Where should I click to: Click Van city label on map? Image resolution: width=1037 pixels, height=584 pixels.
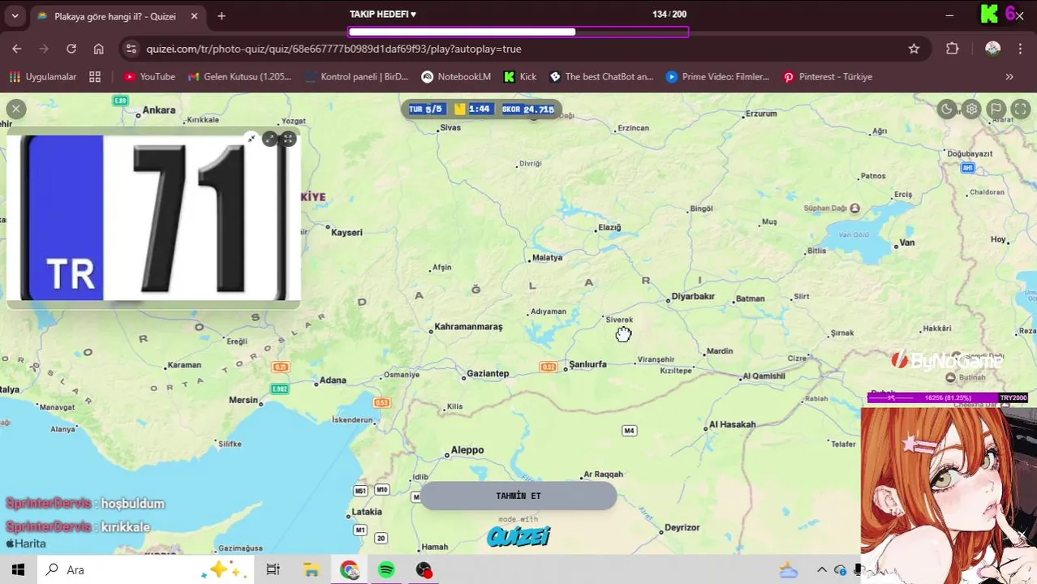(906, 243)
